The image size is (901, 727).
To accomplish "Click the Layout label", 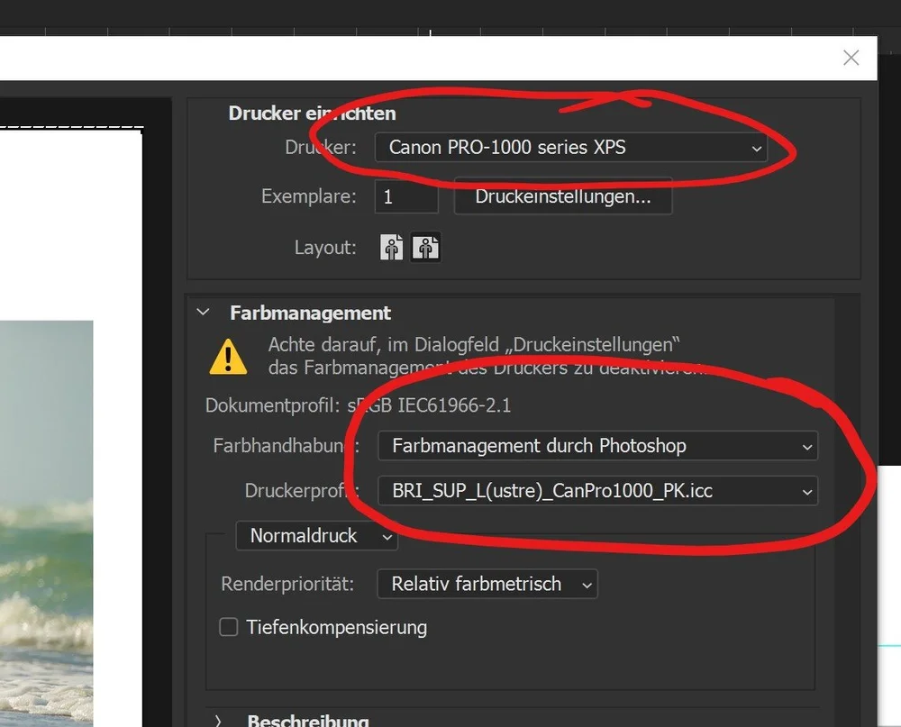I will (x=325, y=248).
